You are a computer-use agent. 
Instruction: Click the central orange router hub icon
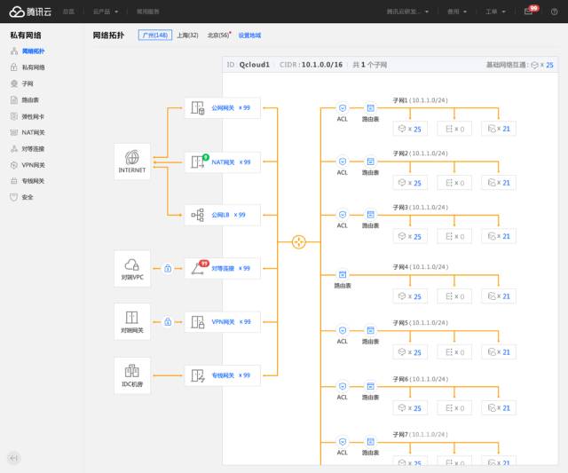pyautogui.click(x=299, y=241)
